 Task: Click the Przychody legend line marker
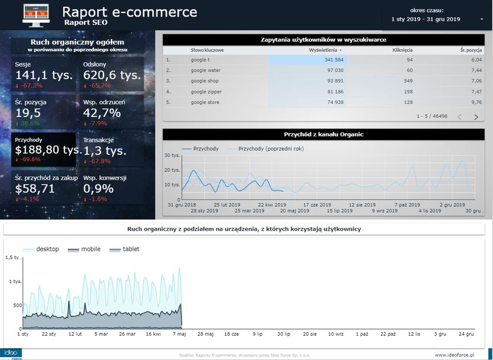click(187, 148)
